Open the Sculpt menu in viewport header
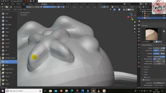The width and height of the screenshot is (166, 93). click(x=20, y=10)
